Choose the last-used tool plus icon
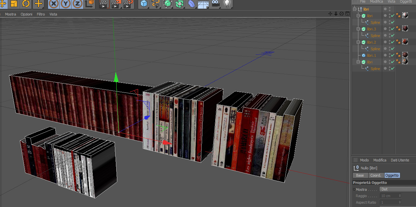Screen dimensions: 416x207 [x=38, y=4]
